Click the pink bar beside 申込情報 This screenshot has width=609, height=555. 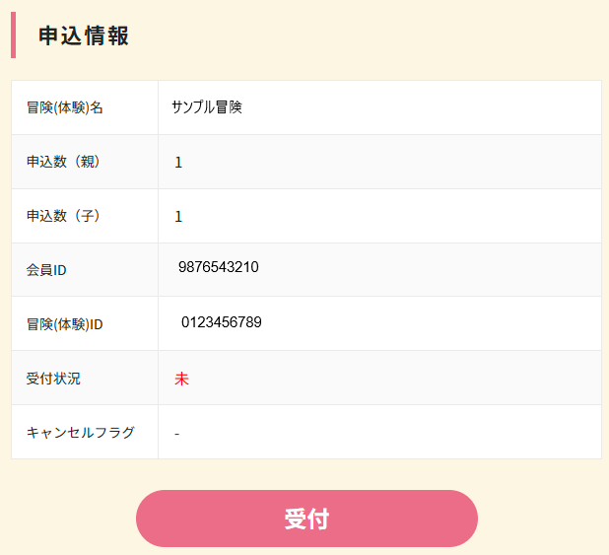coord(13,35)
